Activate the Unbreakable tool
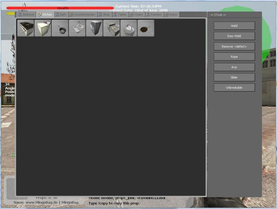 234,88
